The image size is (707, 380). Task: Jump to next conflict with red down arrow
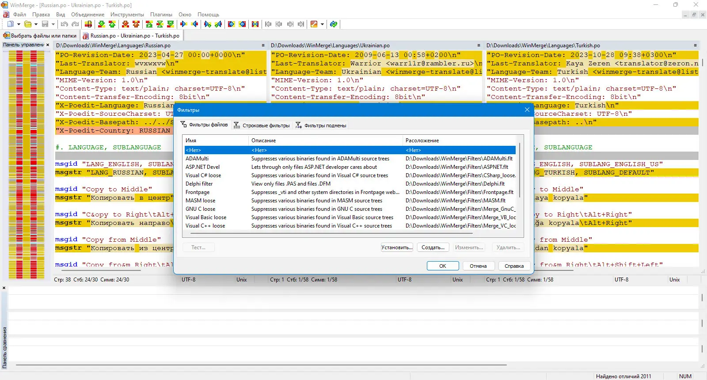[125, 24]
